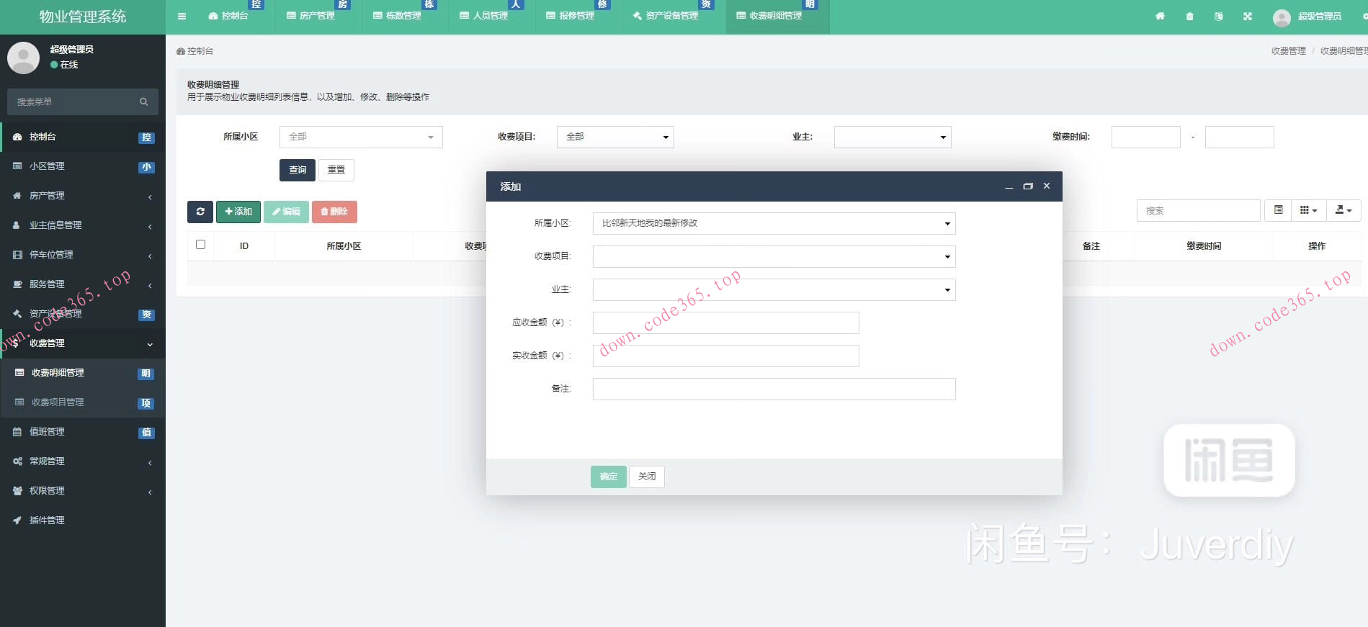Screen dimensions: 1368x627
Task: Maximize the 添加 dialog
Action: pos(1028,186)
